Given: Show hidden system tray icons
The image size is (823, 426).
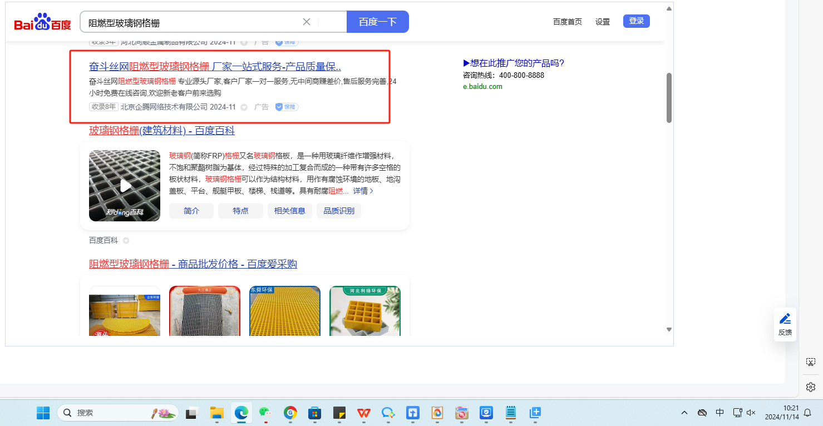Looking at the screenshot, I should tap(684, 413).
